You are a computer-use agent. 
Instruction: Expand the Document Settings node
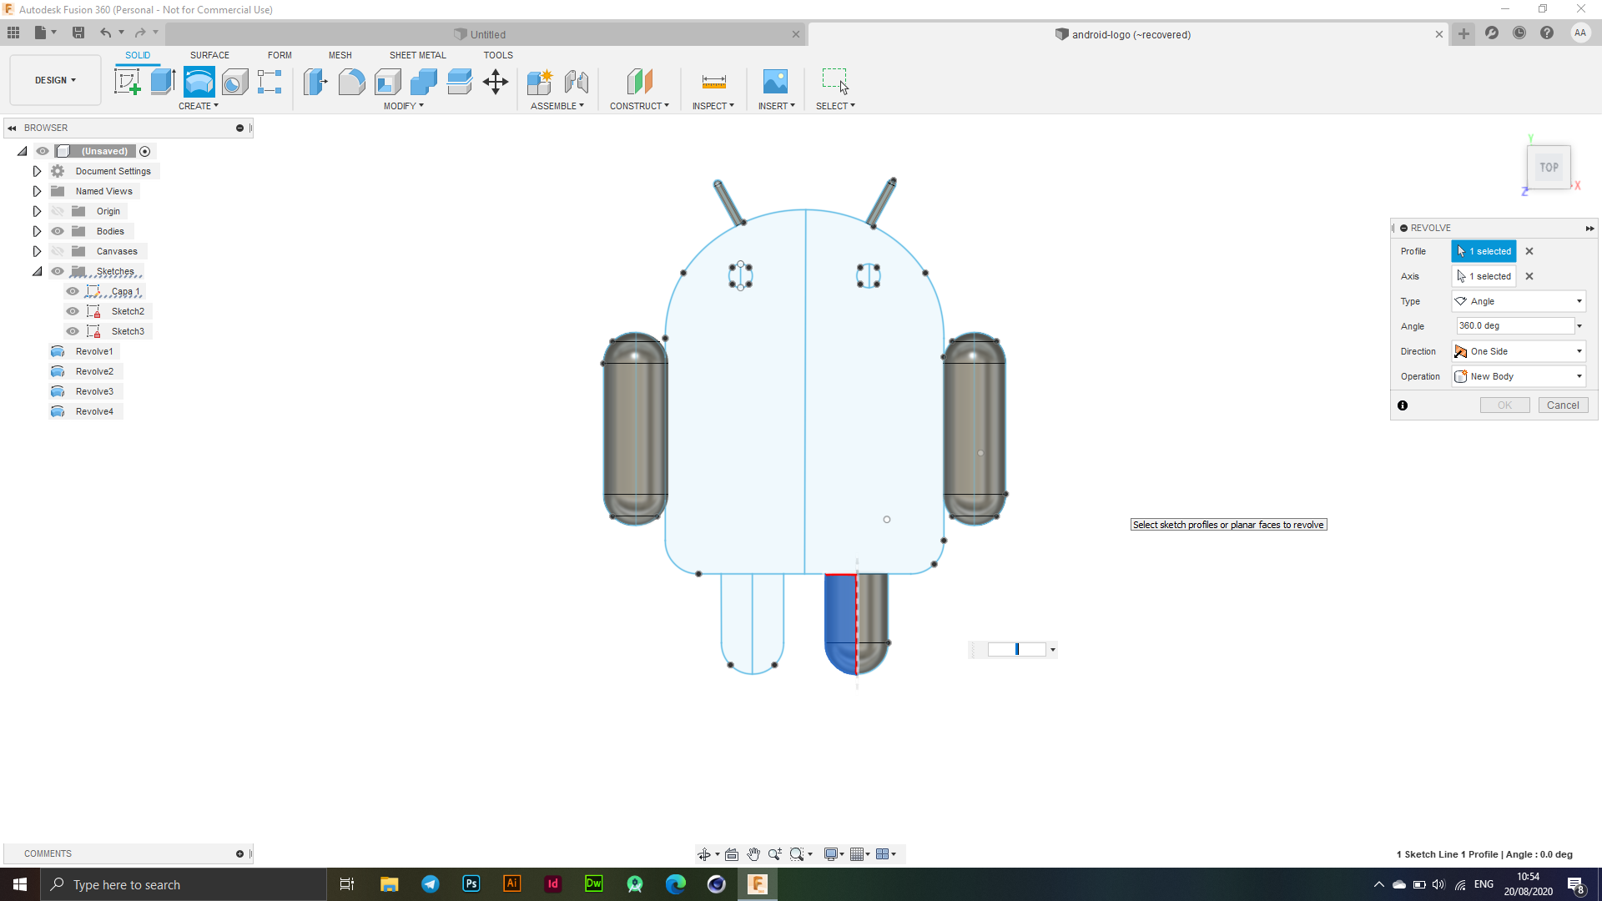(37, 171)
